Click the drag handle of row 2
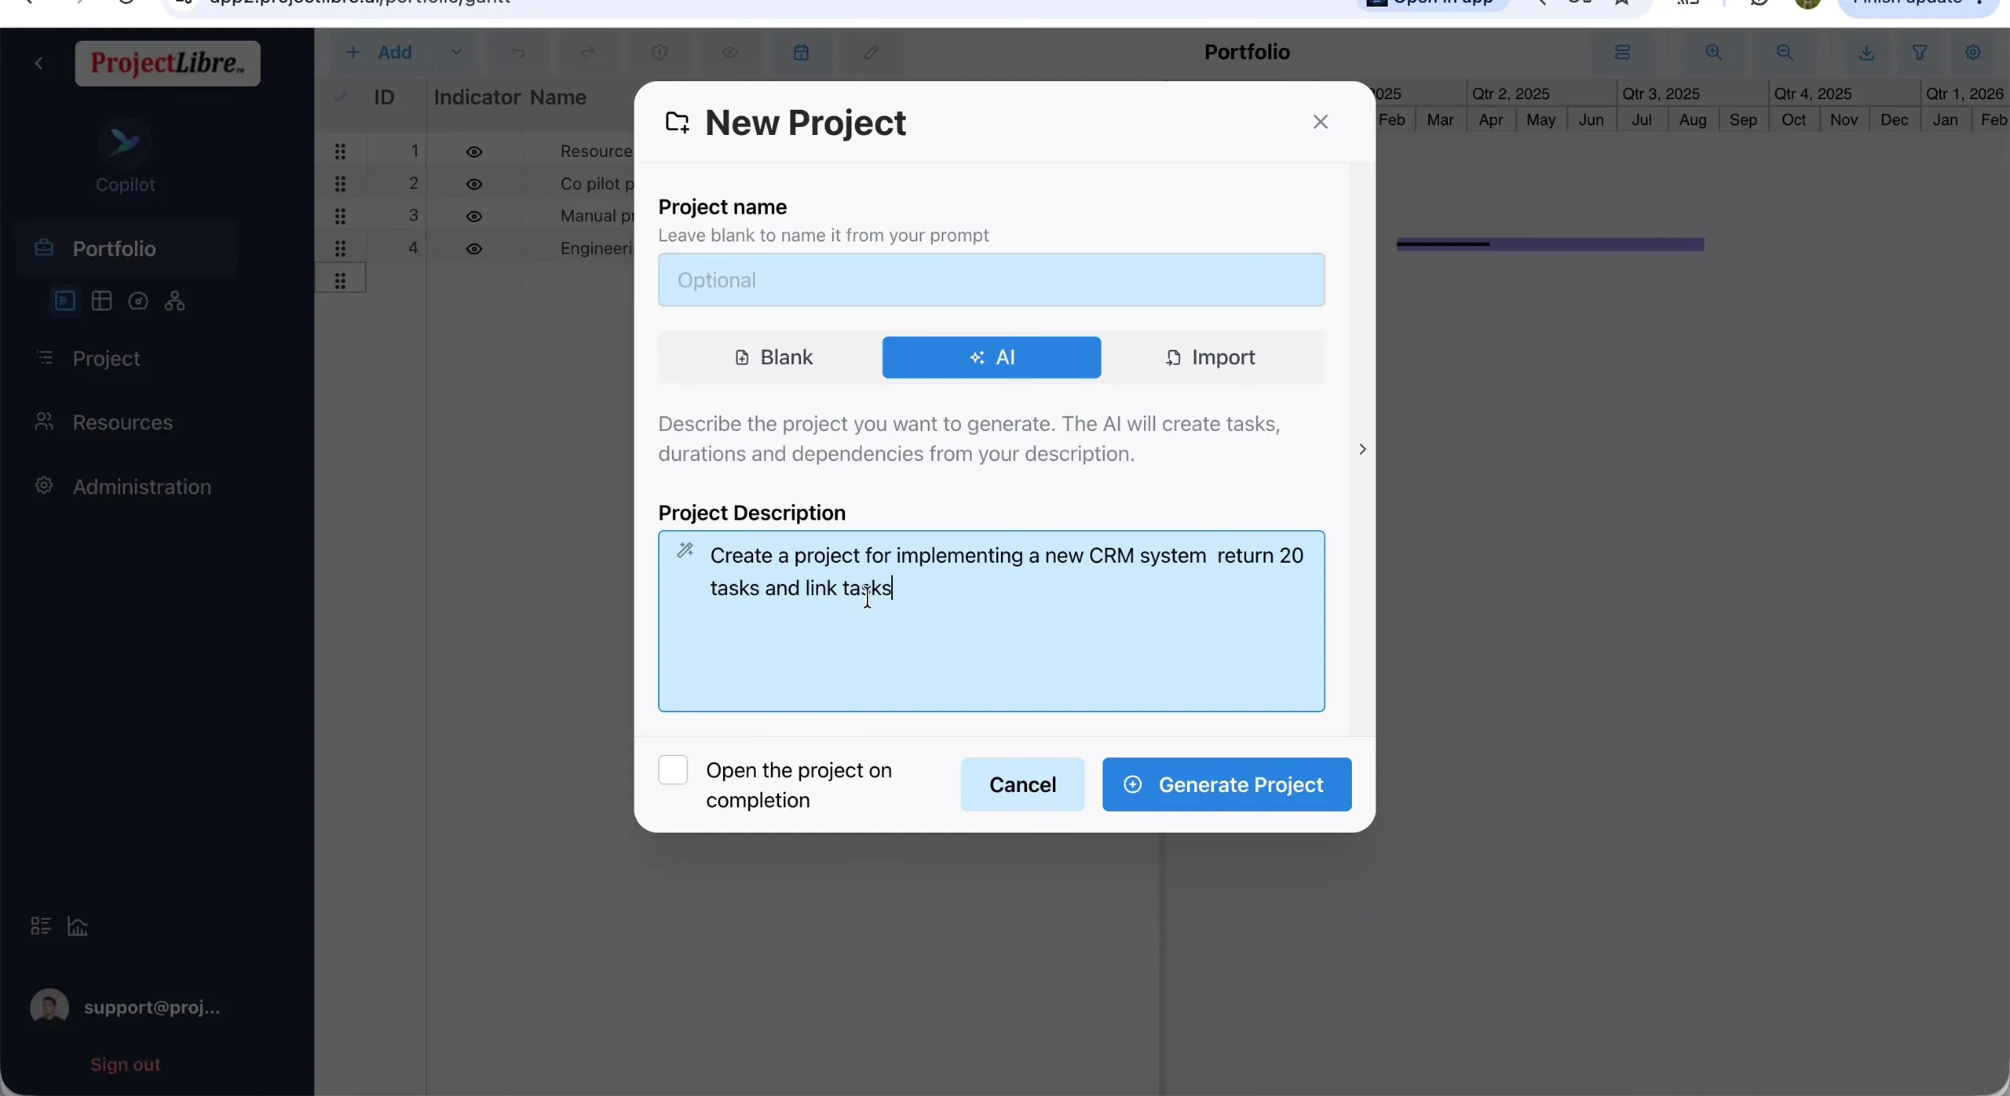Image resolution: width=2010 pixels, height=1096 pixels. tap(340, 183)
